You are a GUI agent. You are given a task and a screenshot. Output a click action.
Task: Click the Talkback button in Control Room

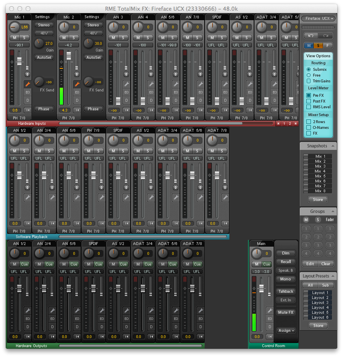click(286, 292)
